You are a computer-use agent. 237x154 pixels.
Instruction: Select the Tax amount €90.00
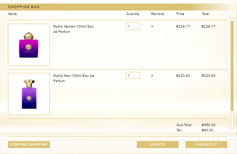pyautogui.click(x=207, y=130)
